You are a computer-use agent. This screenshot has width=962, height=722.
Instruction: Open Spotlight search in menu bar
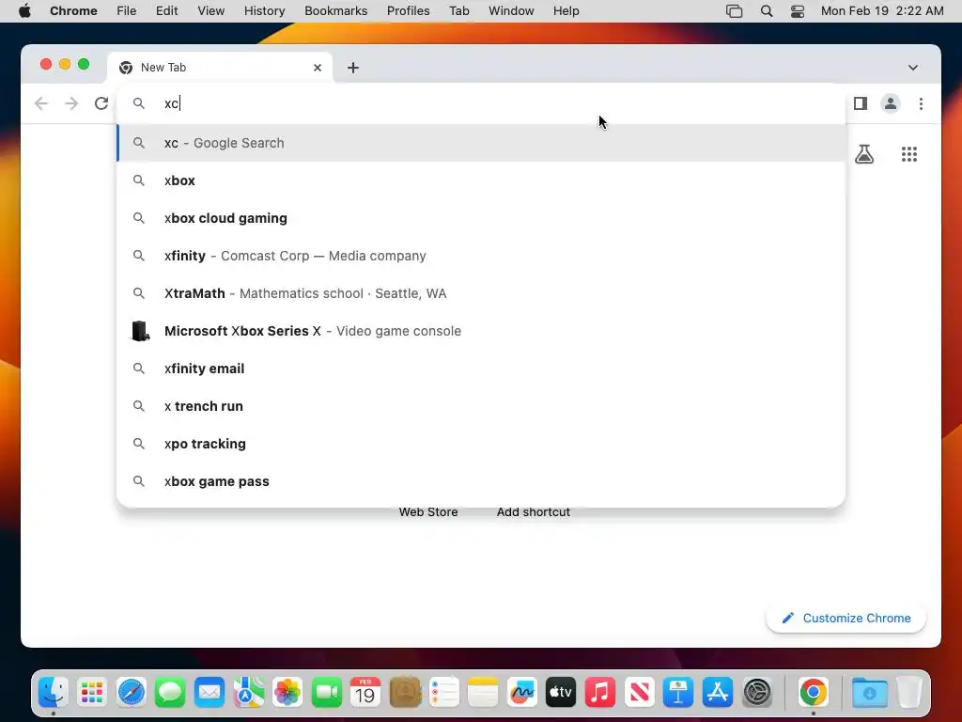click(x=767, y=11)
